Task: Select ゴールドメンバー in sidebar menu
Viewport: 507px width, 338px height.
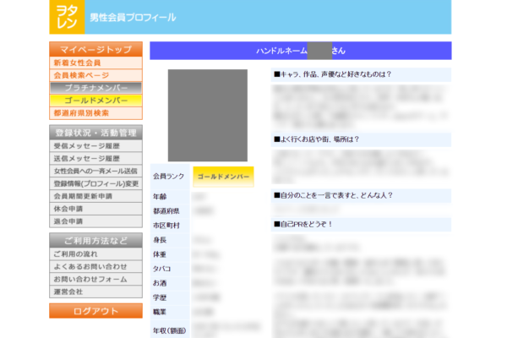Action: pos(95,101)
